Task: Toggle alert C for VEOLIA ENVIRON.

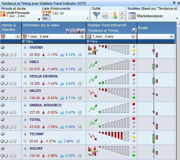Action: [x=10, y=83]
